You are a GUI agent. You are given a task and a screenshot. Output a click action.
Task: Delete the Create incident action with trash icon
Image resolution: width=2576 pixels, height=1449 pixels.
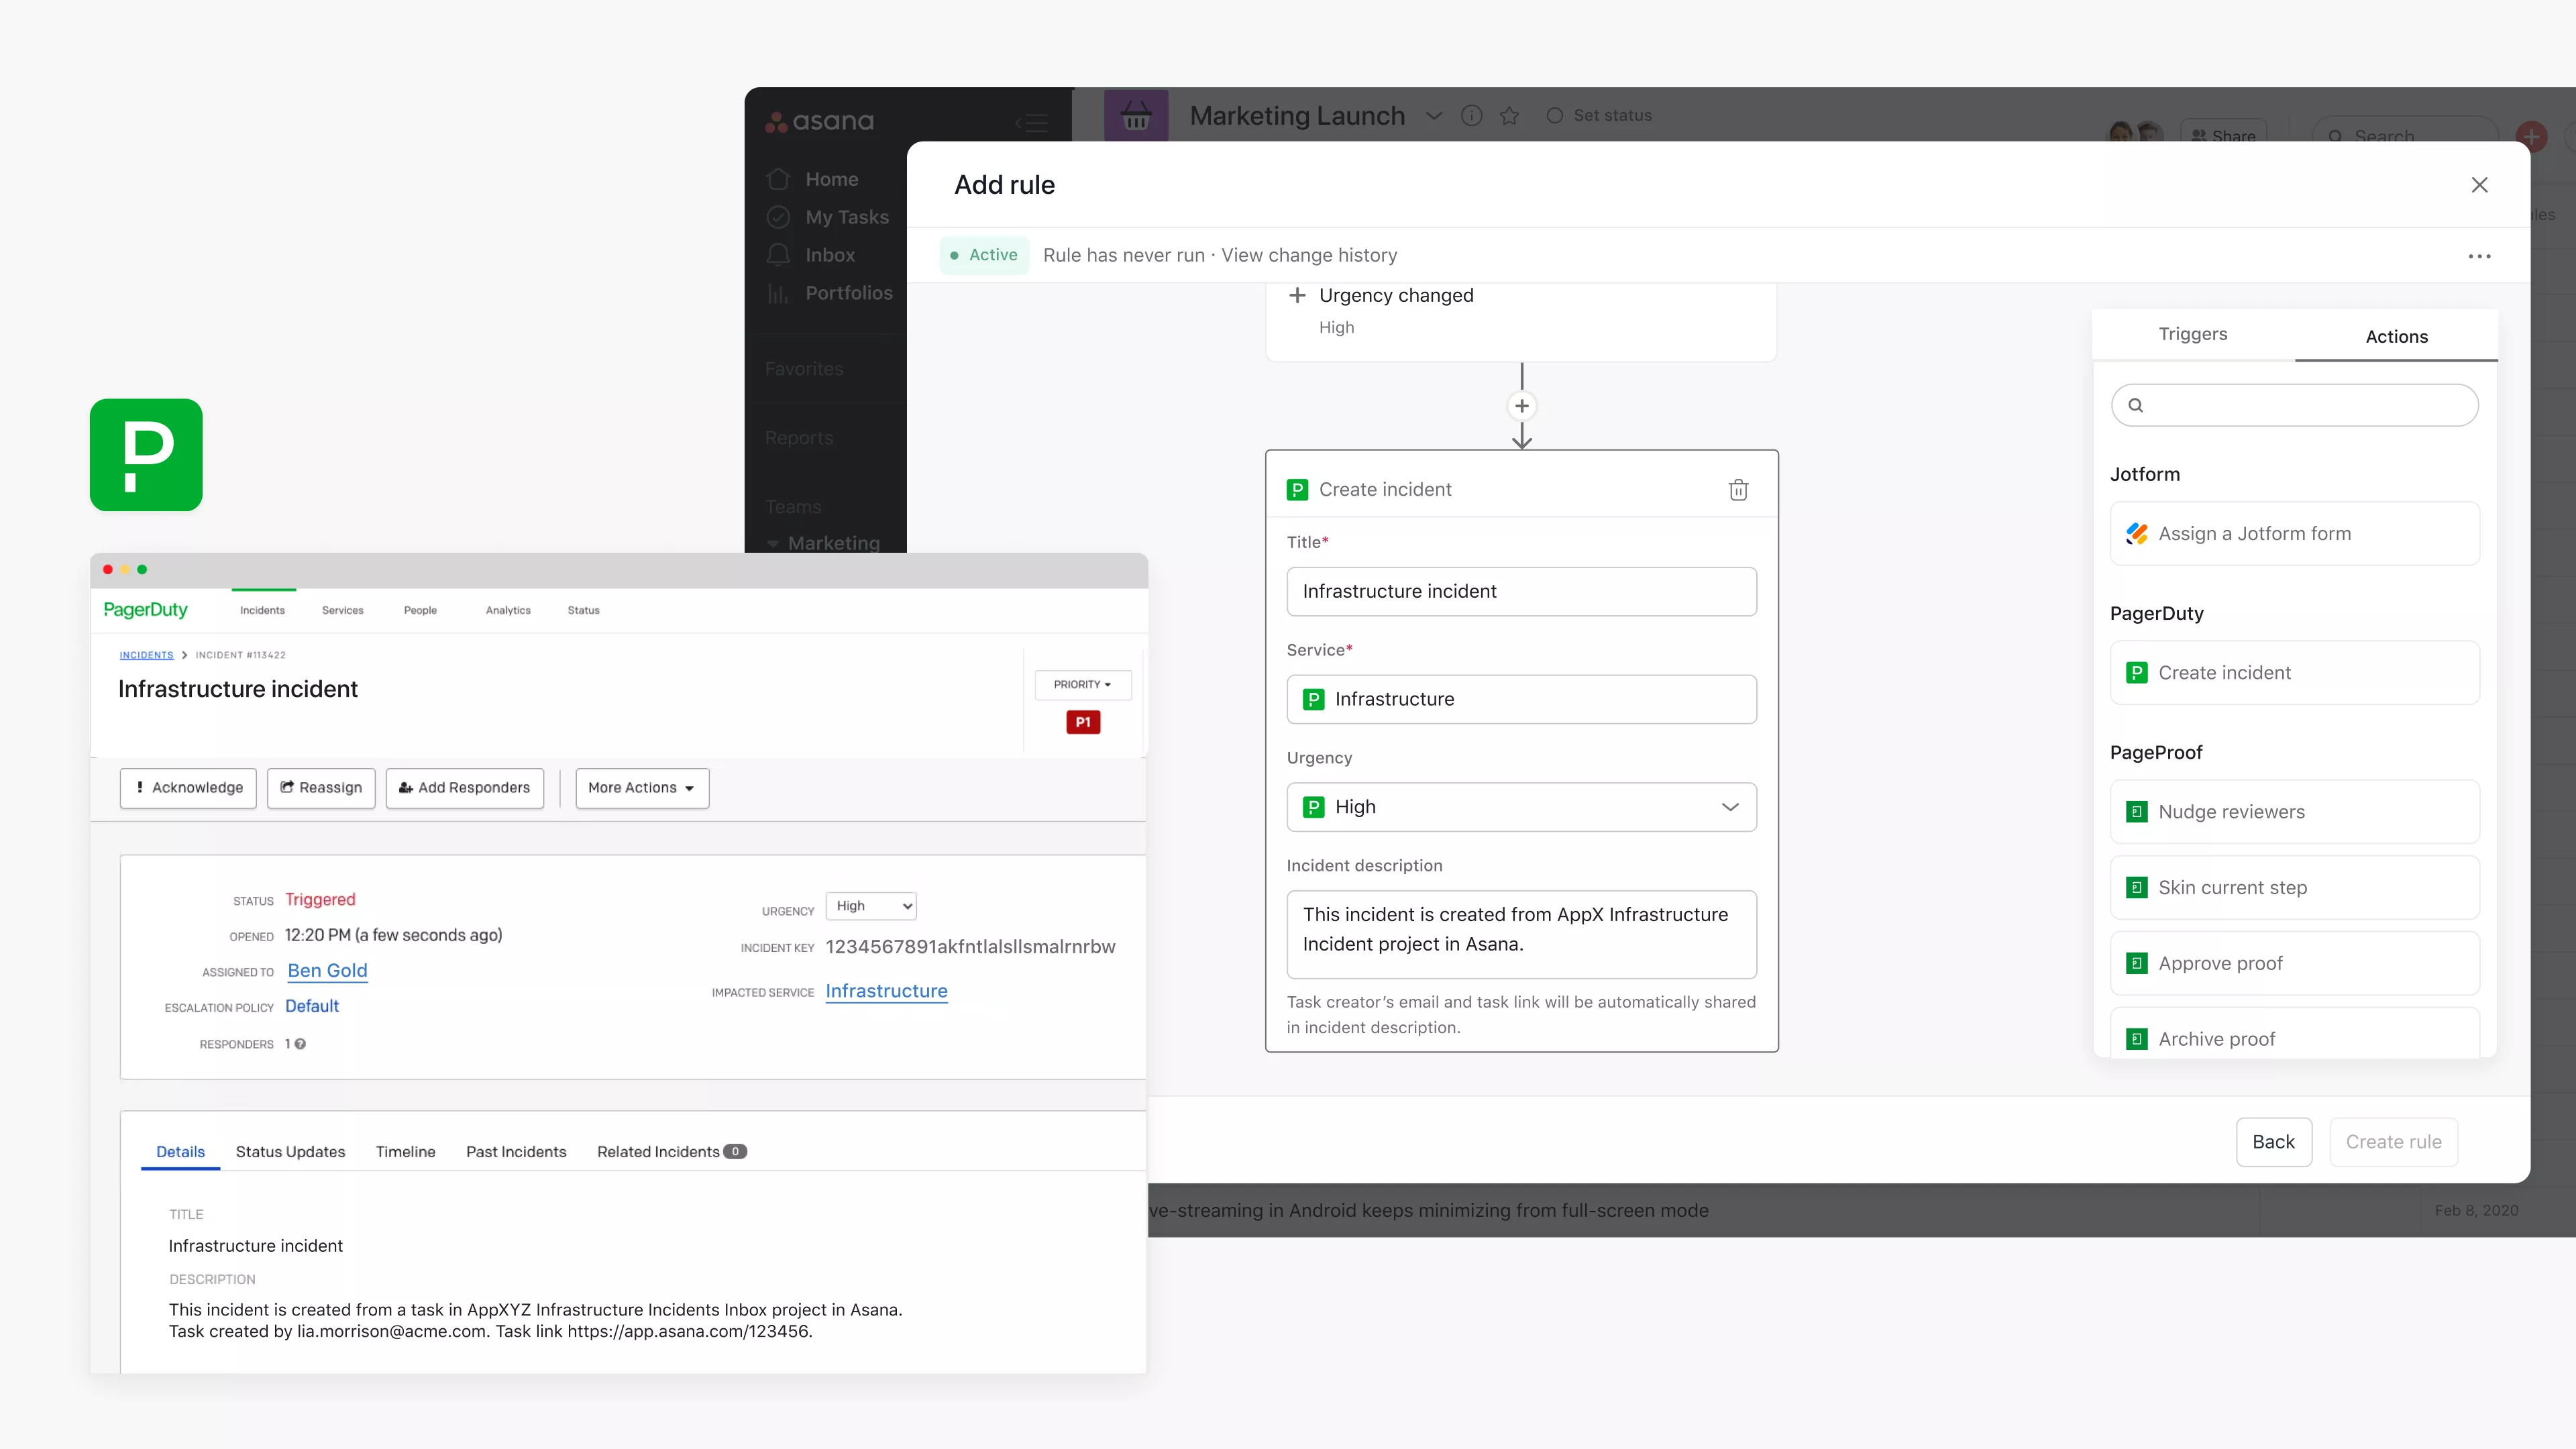1738,490
